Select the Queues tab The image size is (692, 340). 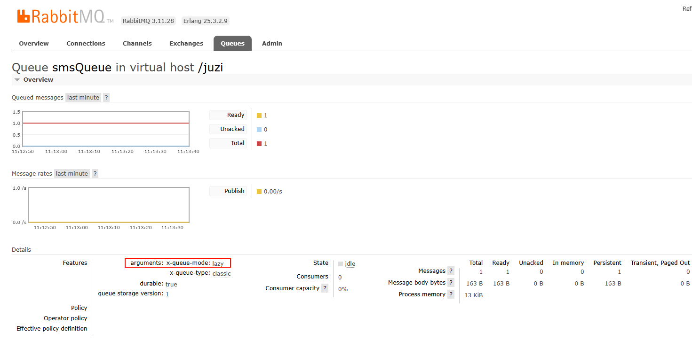pos(232,44)
